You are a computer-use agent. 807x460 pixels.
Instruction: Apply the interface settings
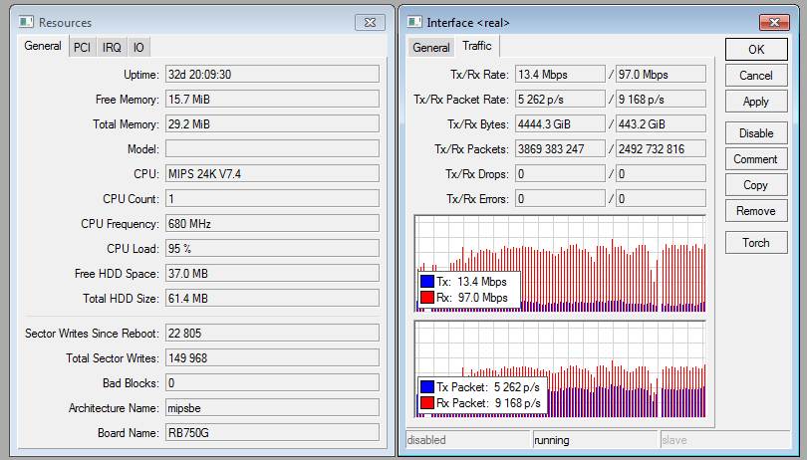click(755, 102)
